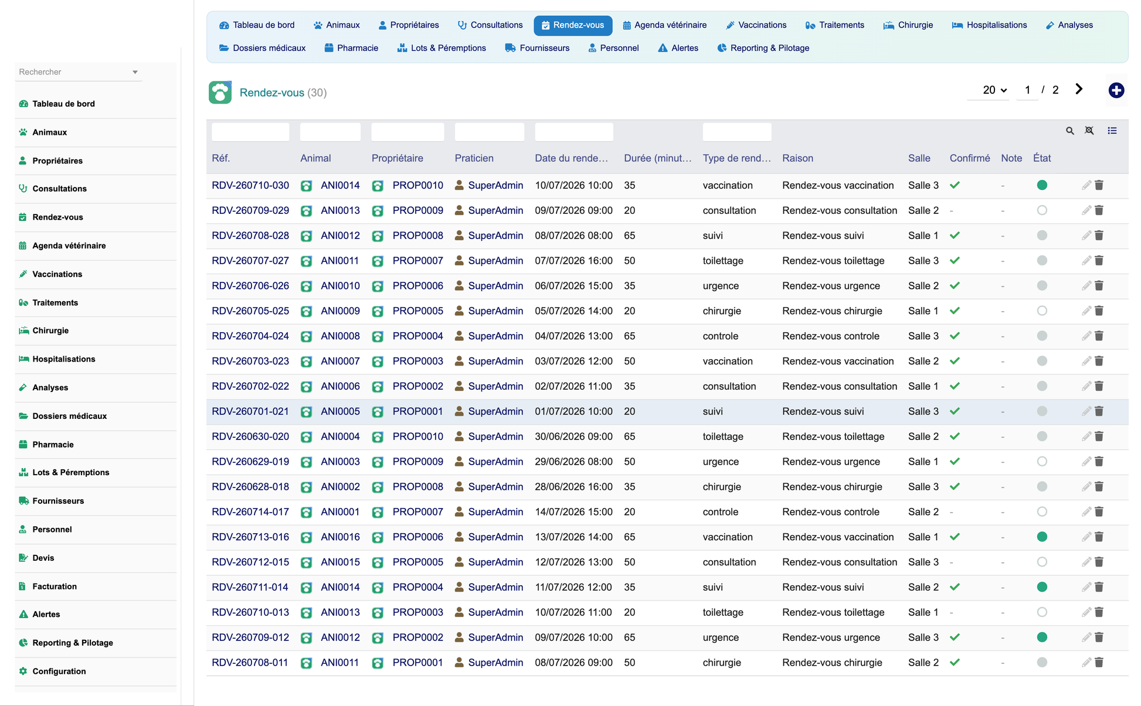Viewport: 1141px width, 706px height.
Task: Click Fournisseurs truck icon in sidebar
Action: 23,501
